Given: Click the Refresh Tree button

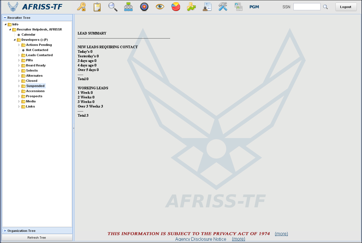Looking at the screenshot, I should point(37,238).
